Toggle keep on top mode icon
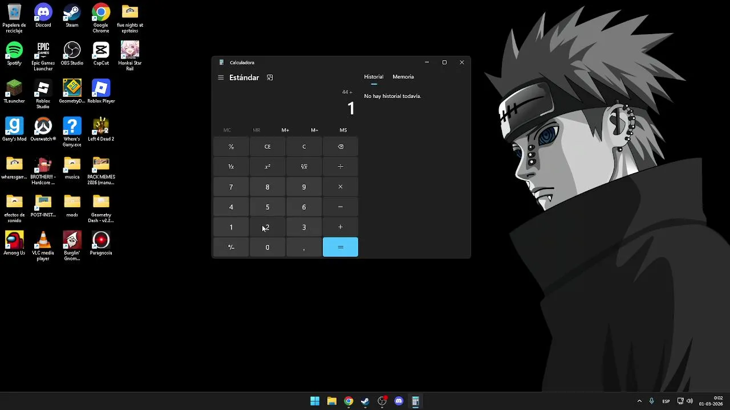The image size is (730, 410). tap(270, 77)
